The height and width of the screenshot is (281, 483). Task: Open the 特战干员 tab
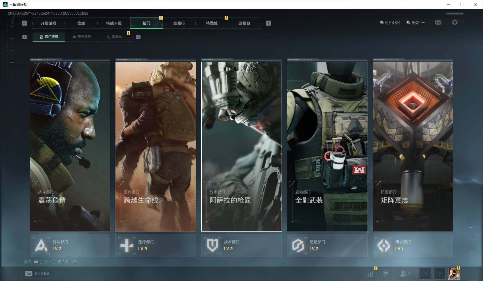(x=114, y=23)
